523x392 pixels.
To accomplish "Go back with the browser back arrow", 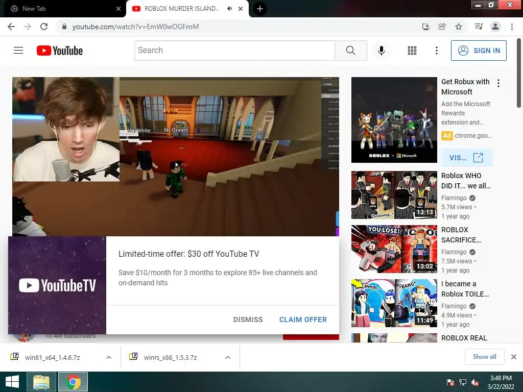I will 11,27.
